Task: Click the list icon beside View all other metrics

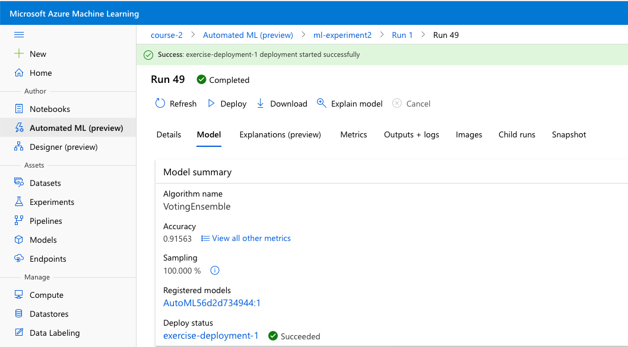Action: pos(205,238)
